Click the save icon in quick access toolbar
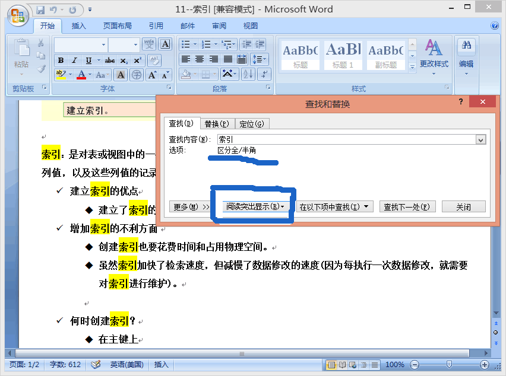This screenshot has height=376, width=506. point(40,10)
